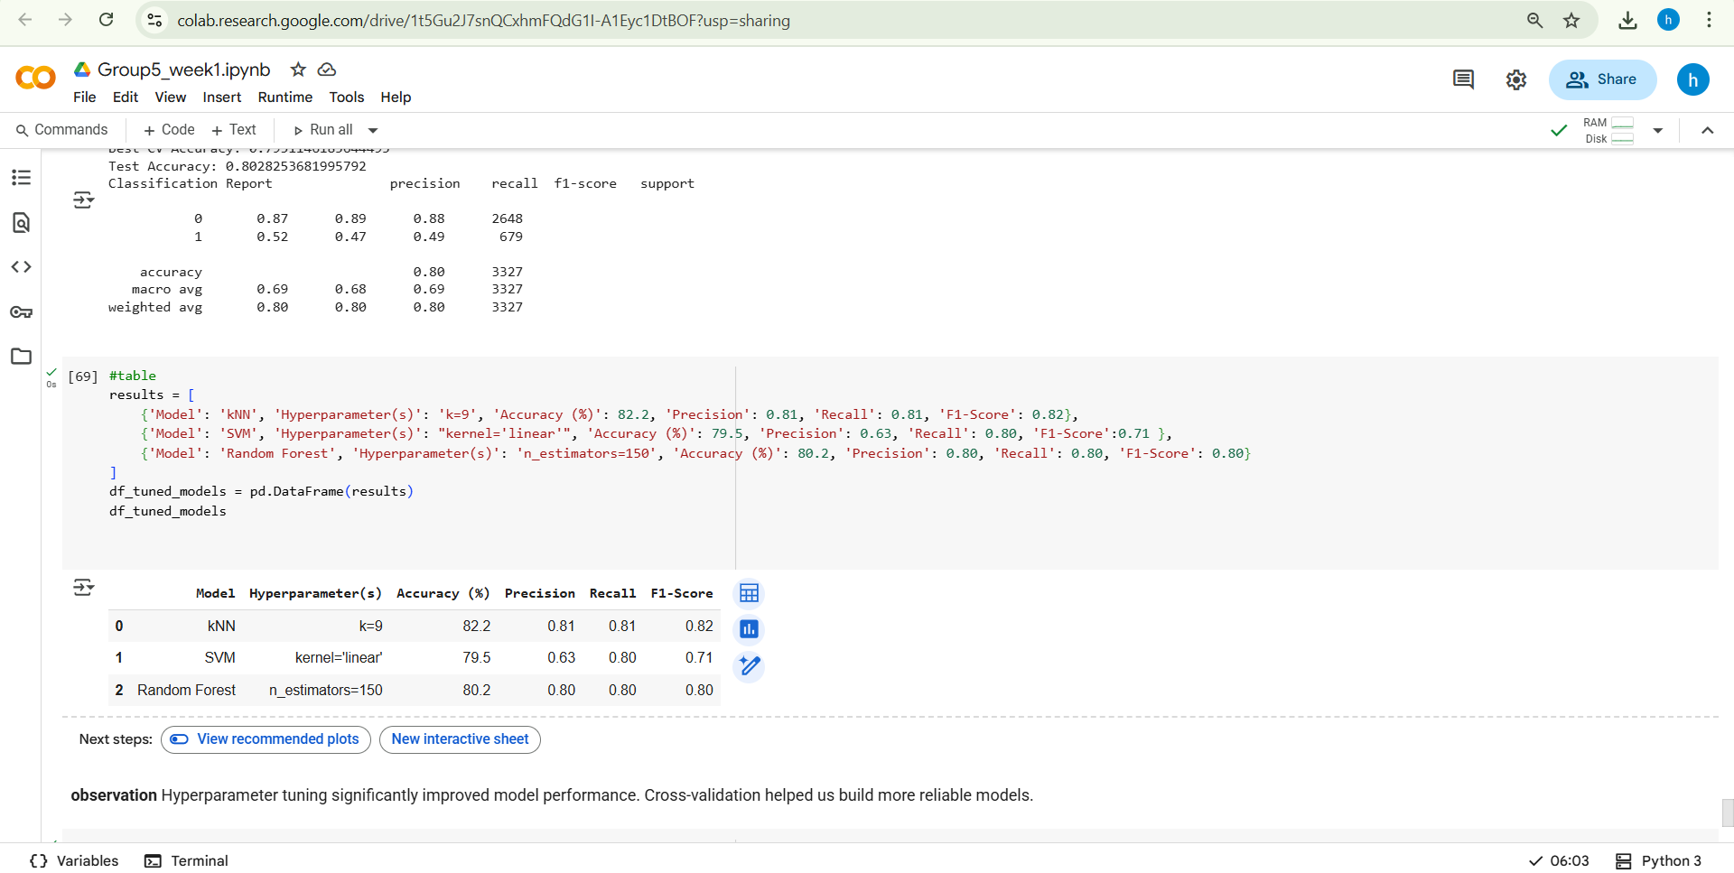The height and width of the screenshot is (873, 1734).
Task: Open the Files folder sidebar icon
Action: (x=21, y=357)
